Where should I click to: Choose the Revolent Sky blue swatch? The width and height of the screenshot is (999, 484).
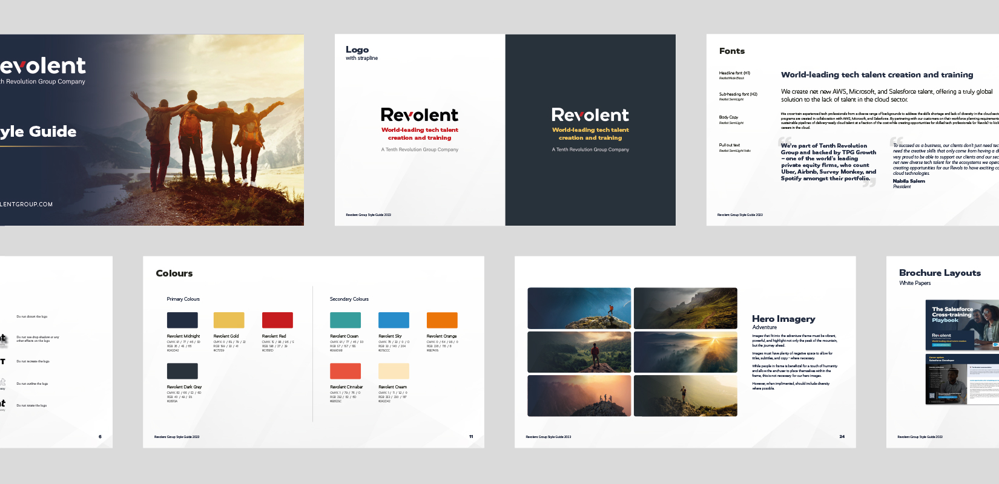(x=394, y=320)
